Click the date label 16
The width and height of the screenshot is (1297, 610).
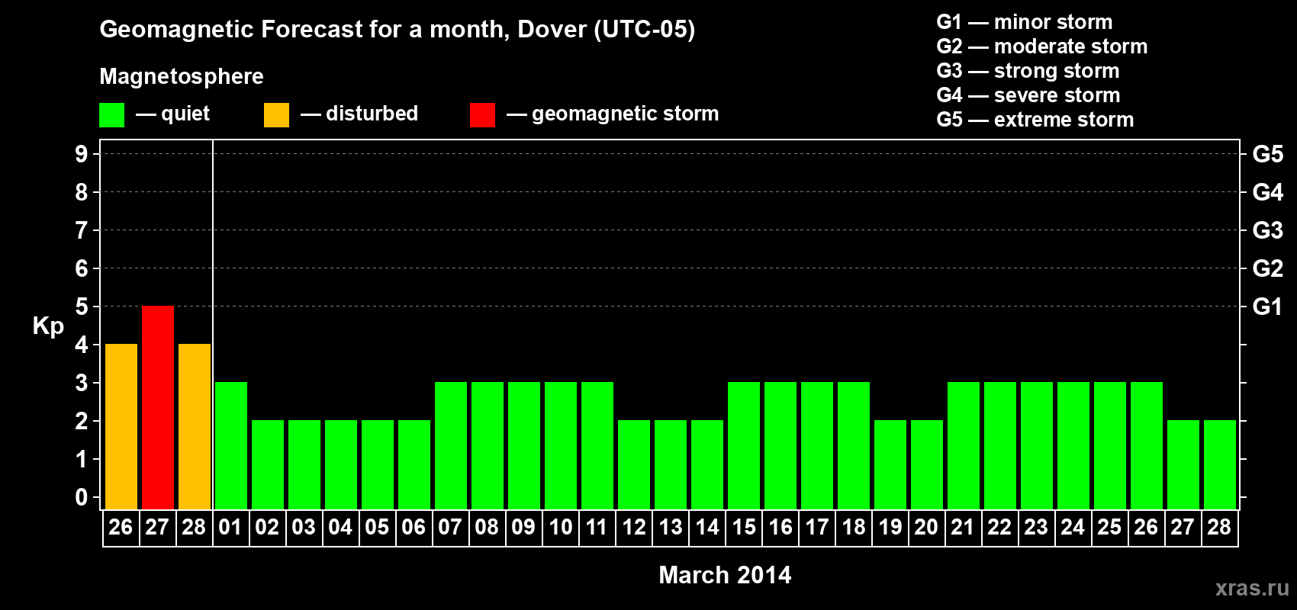pos(780,528)
